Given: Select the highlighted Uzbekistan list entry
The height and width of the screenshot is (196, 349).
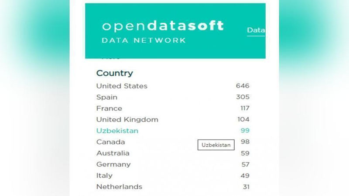Looking at the screenshot, I should coord(117,131).
